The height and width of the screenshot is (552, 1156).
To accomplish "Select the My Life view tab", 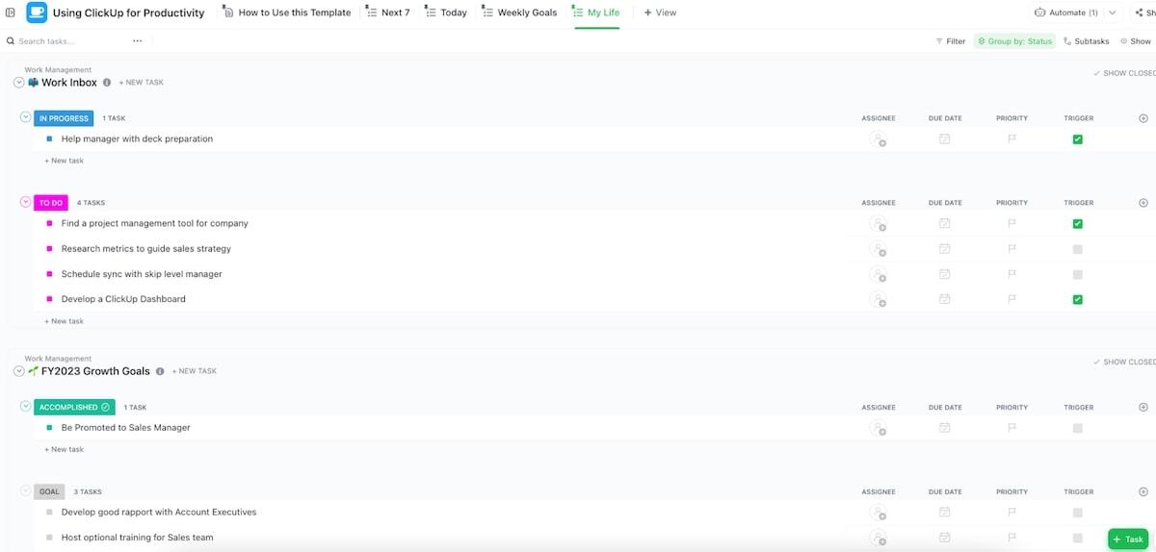I will click(596, 13).
